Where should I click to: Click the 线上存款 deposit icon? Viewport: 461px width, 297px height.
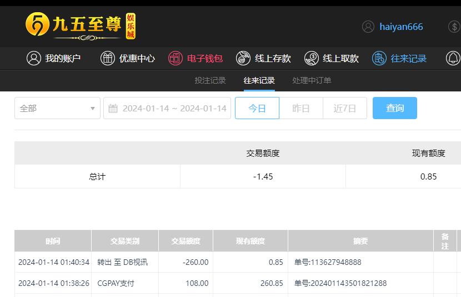[x=243, y=58]
